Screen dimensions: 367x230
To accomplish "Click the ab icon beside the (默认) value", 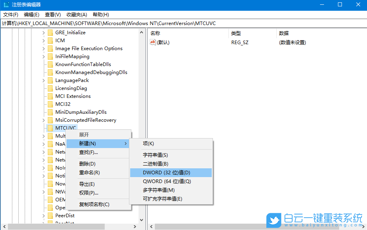I will coord(152,42).
